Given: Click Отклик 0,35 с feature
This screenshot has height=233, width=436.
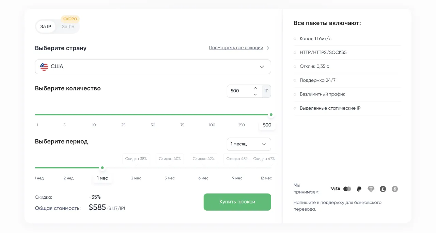Looking at the screenshot, I should (314, 66).
